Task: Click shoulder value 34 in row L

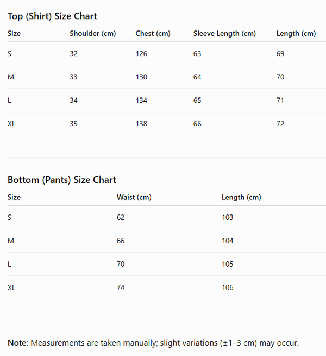Action: (x=74, y=100)
